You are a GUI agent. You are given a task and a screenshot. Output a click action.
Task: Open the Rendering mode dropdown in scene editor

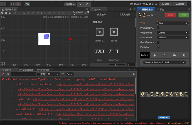click(78, 12)
